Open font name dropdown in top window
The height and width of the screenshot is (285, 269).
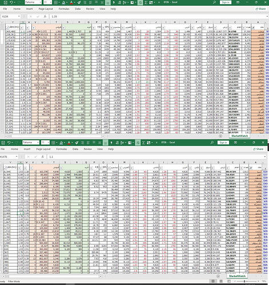coord(40,2)
